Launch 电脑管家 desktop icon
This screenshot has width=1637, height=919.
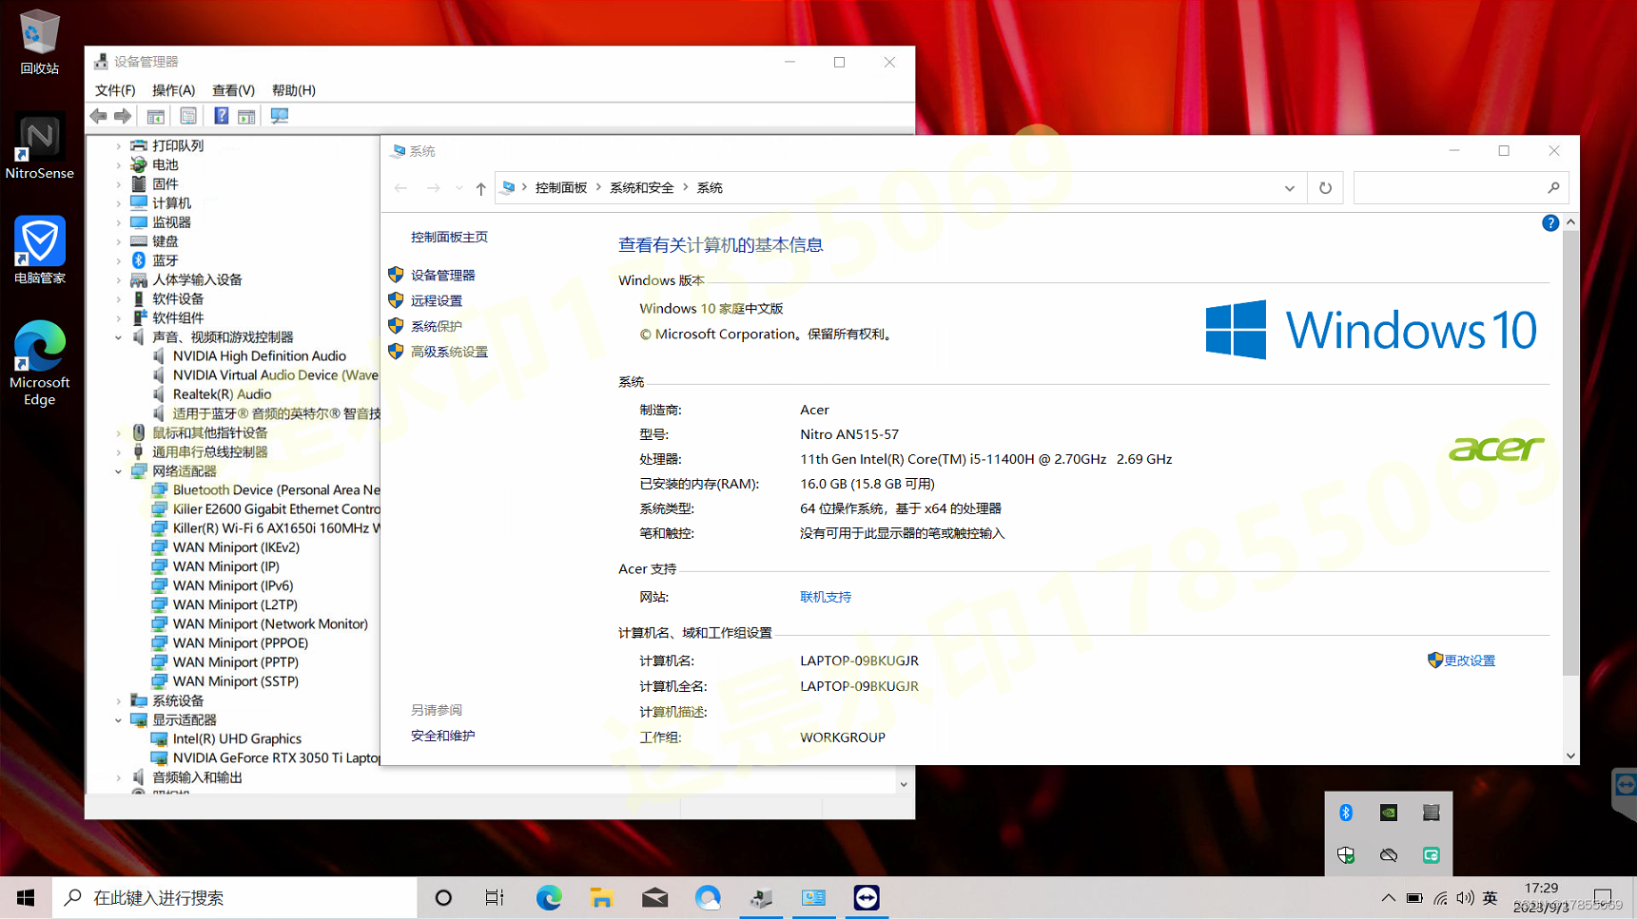click(39, 250)
